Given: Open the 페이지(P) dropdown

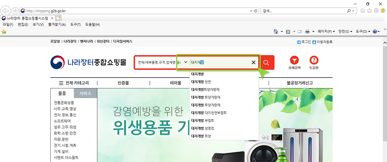Looking at the screenshot, I should [x=326, y=32].
